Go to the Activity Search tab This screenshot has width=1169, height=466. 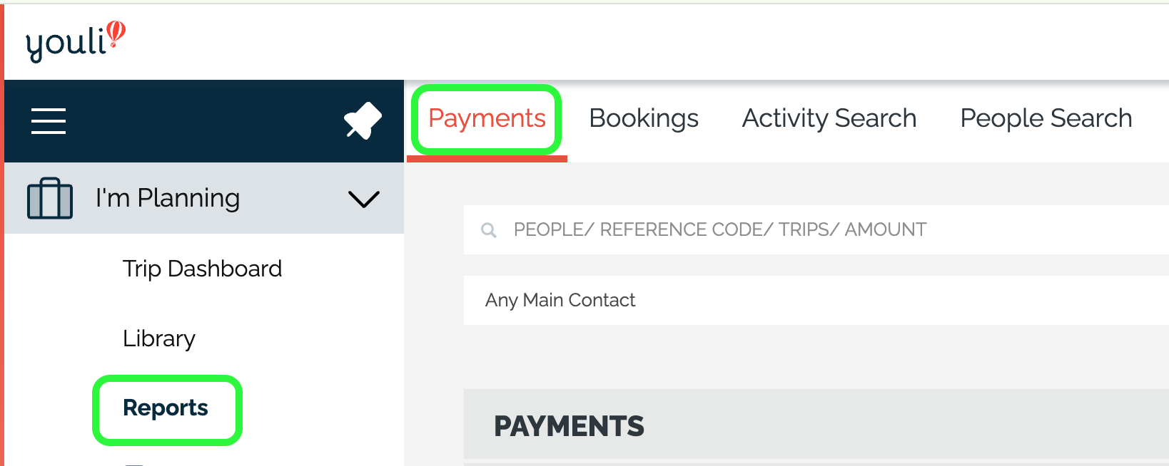829,118
